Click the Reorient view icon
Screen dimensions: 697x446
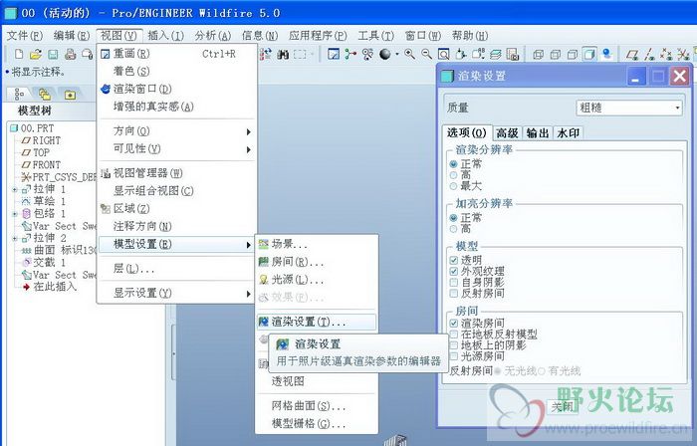pyautogui.click(x=461, y=54)
